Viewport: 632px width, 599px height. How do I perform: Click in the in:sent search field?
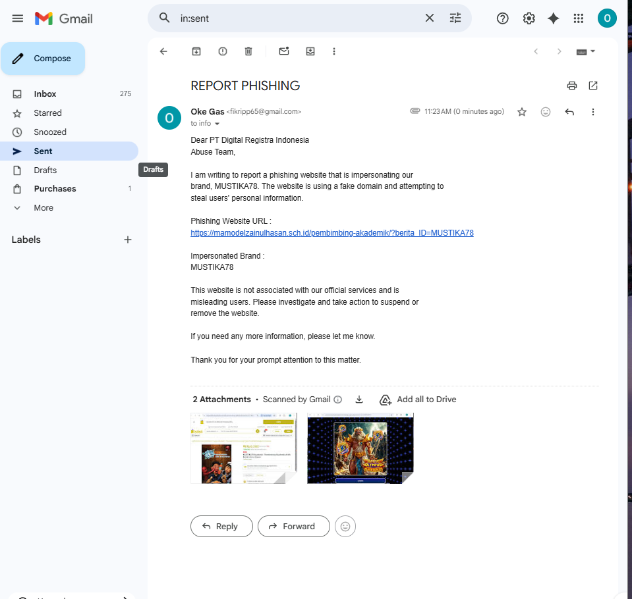(x=299, y=18)
